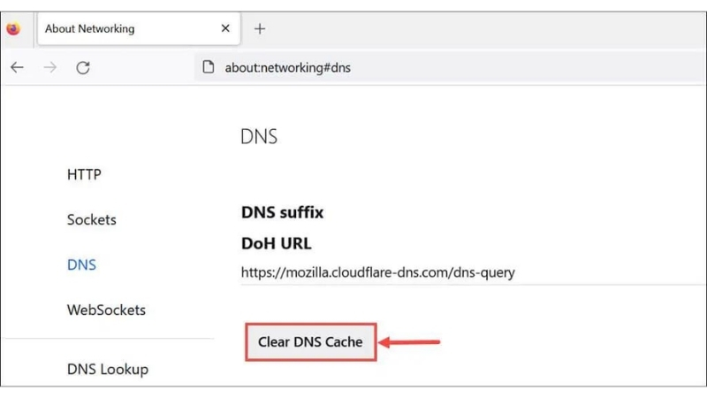Reload the page with refresh icon
Image resolution: width=707 pixels, height=398 pixels.
tap(83, 68)
